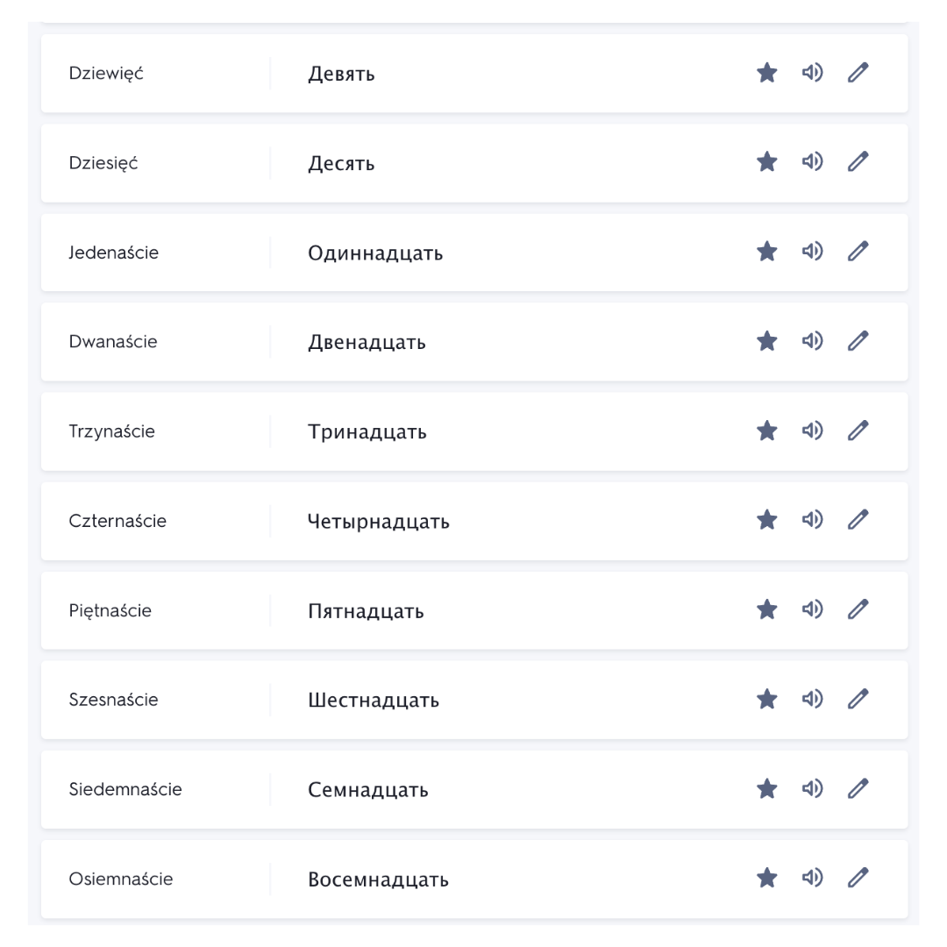Unstar the Четырнадцать card
This screenshot has height=947, width=947.
[x=767, y=519]
